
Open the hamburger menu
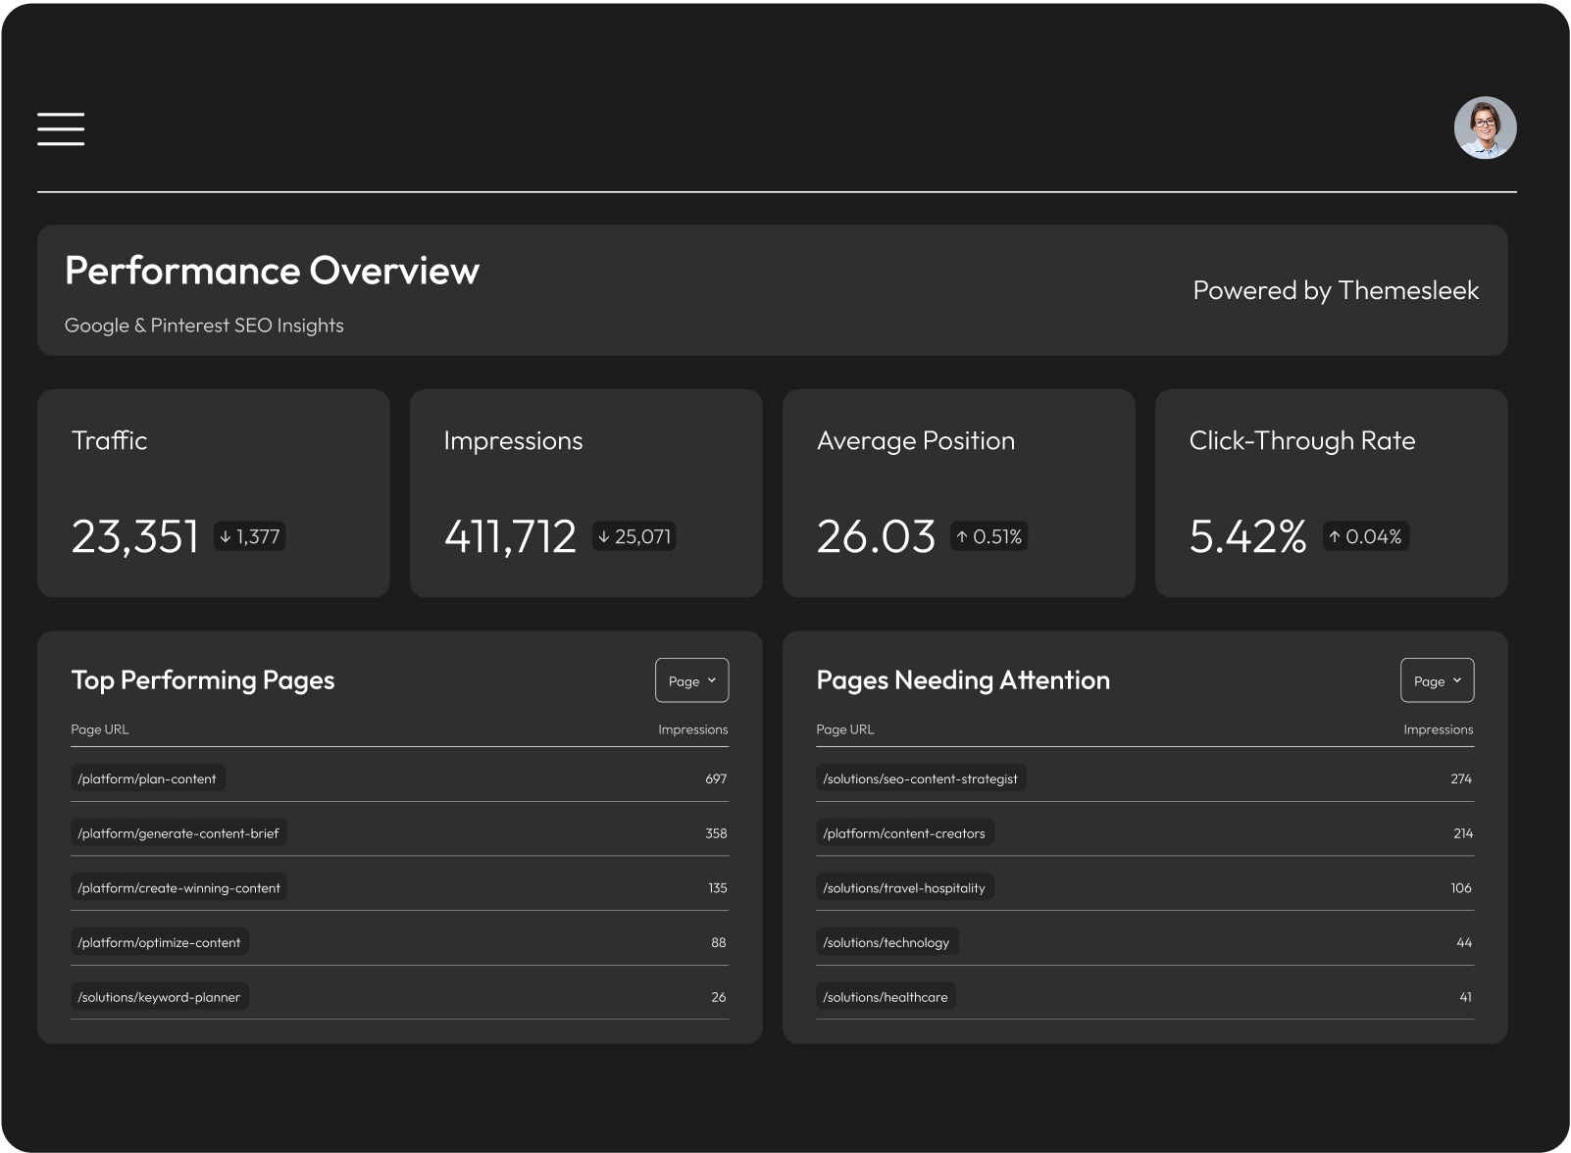pos(61,128)
